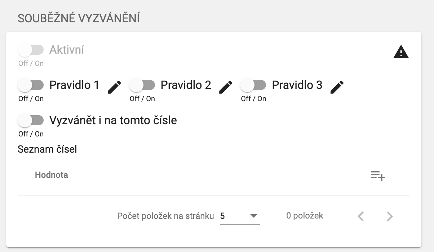Click the pencil icon beside Pravidlo 3
Screen dimensions: 434x252
[337, 87]
